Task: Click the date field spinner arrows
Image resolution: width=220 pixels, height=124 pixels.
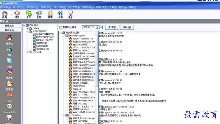Action: 101,27
